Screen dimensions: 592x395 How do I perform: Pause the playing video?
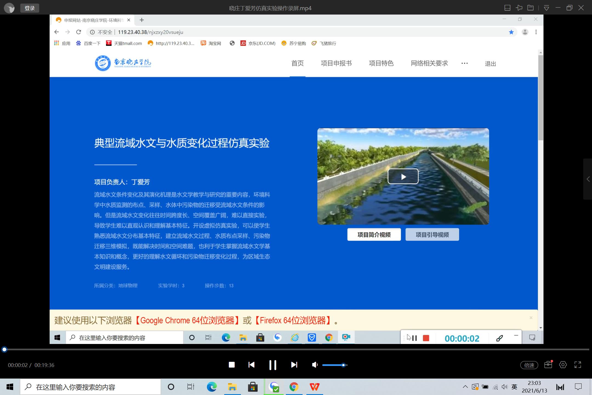pyautogui.click(x=273, y=365)
